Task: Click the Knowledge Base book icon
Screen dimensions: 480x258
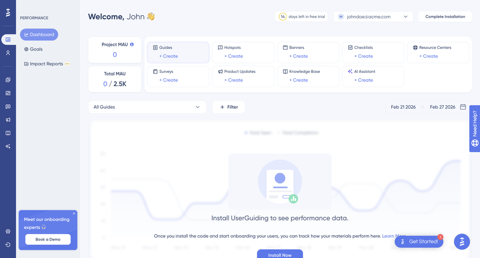Action: [285, 71]
